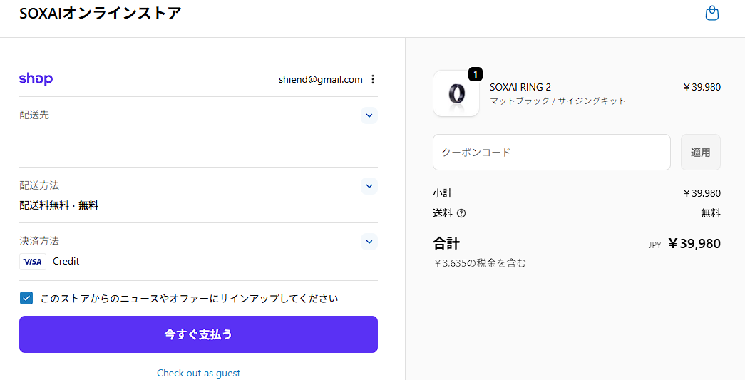Click the SOXAI RING 2 product name
745x380 pixels.
point(520,87)
